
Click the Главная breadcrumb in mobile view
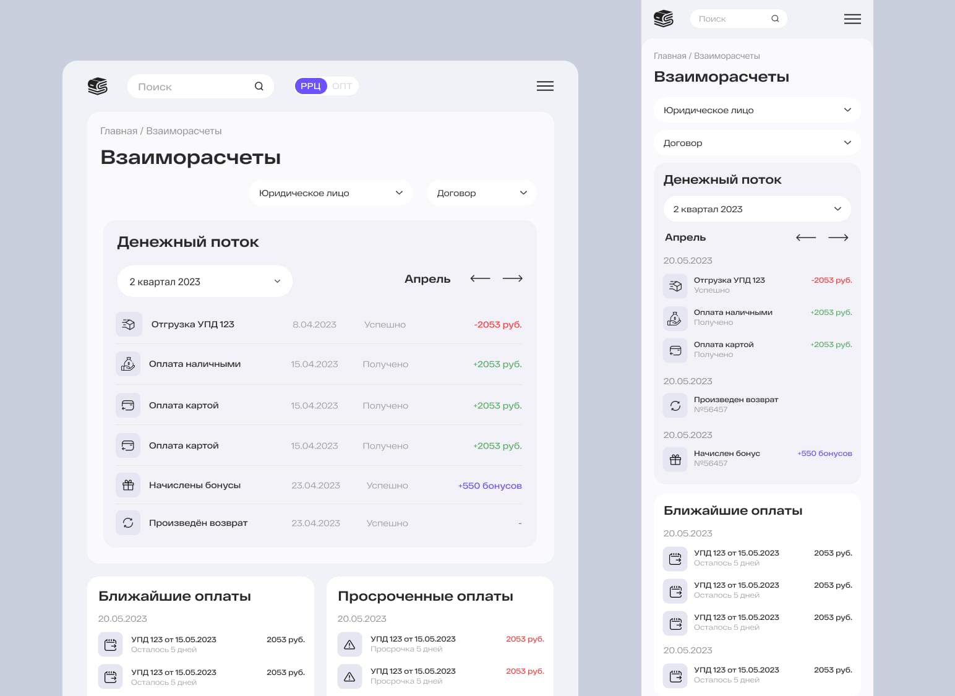tap(670, 56)
